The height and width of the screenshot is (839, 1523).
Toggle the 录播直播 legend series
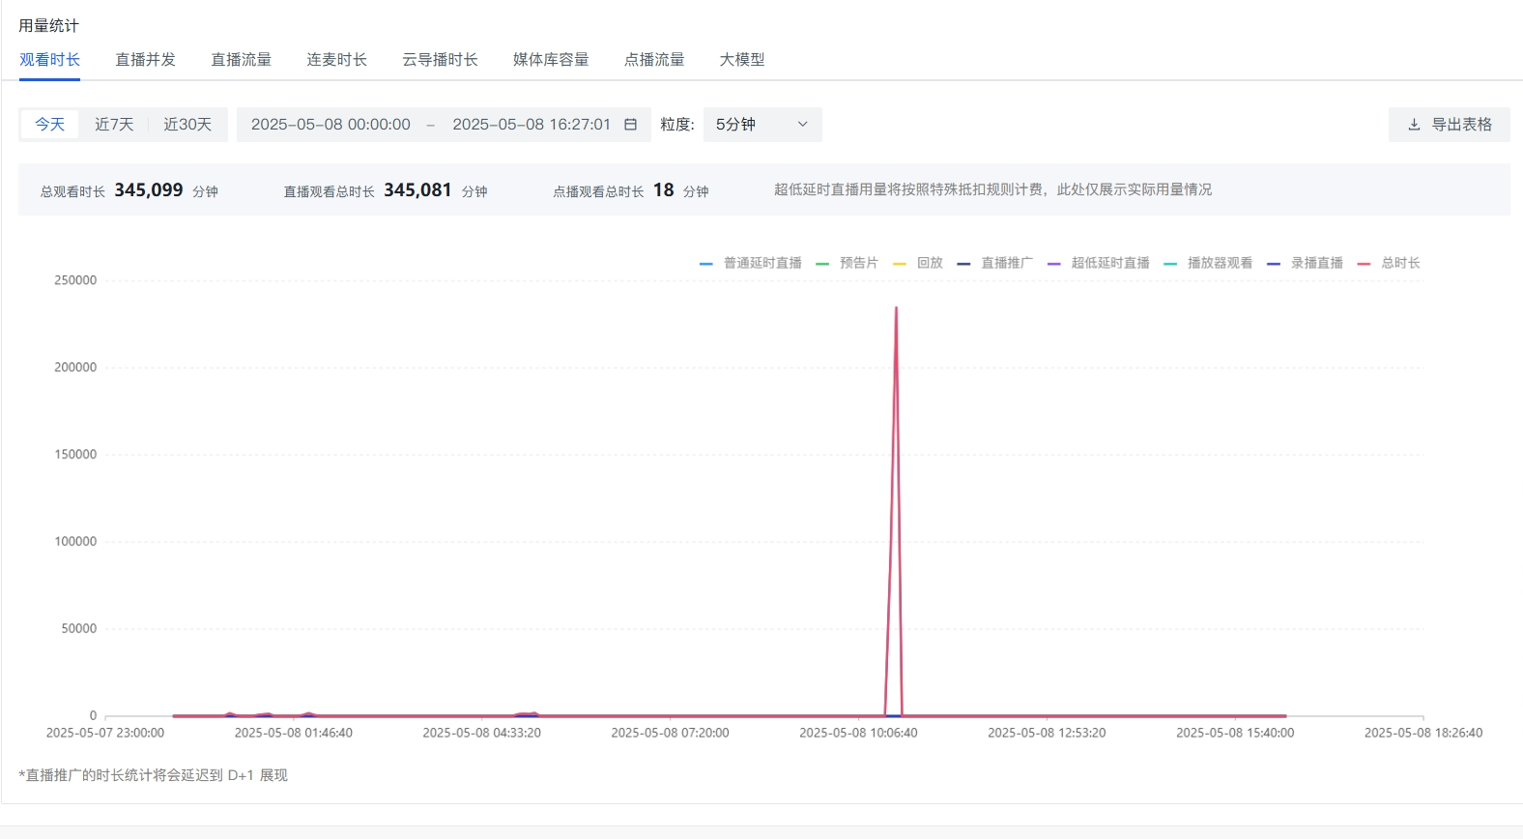[x=1305, y=263]
